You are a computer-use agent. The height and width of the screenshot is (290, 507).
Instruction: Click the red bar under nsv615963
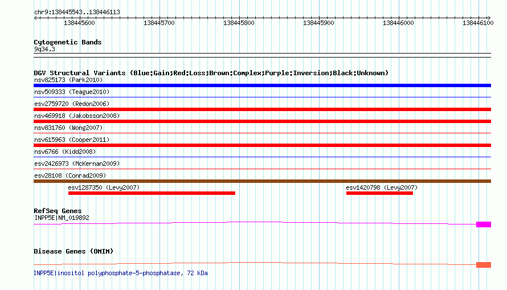click(x=262, y=145)
